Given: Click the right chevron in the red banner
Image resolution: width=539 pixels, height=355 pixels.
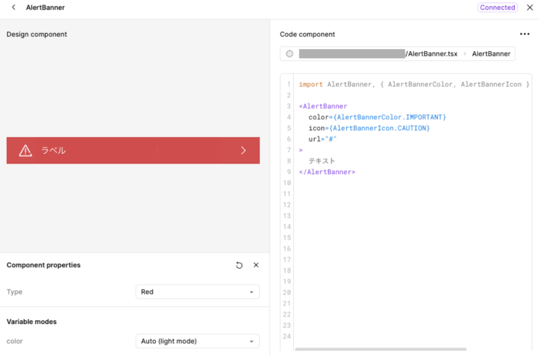Looking at the screenshot, I should (x=243, y=151).
